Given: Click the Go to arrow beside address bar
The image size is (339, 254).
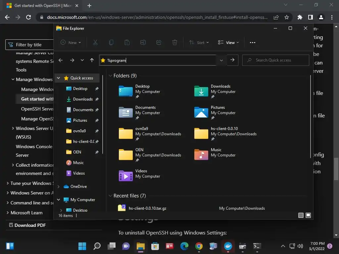Looking at the screenshot, I should [x=232, y=60].
